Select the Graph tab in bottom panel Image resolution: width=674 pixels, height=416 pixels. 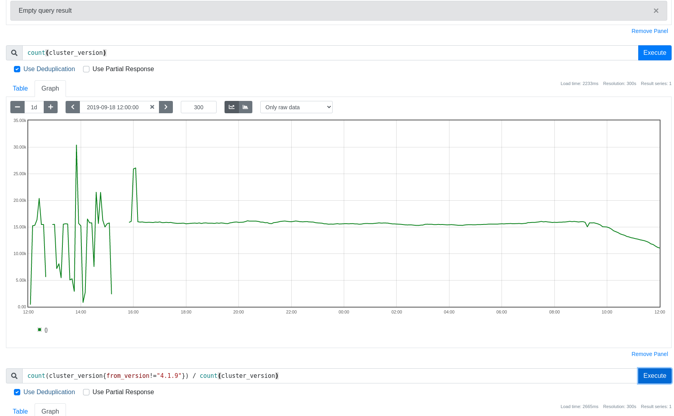pos(50,411)
